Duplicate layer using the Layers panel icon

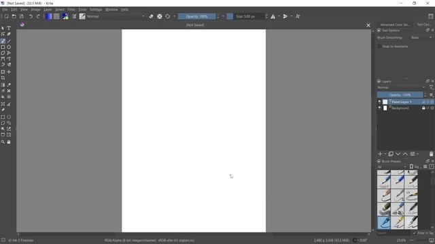point(391,154)
